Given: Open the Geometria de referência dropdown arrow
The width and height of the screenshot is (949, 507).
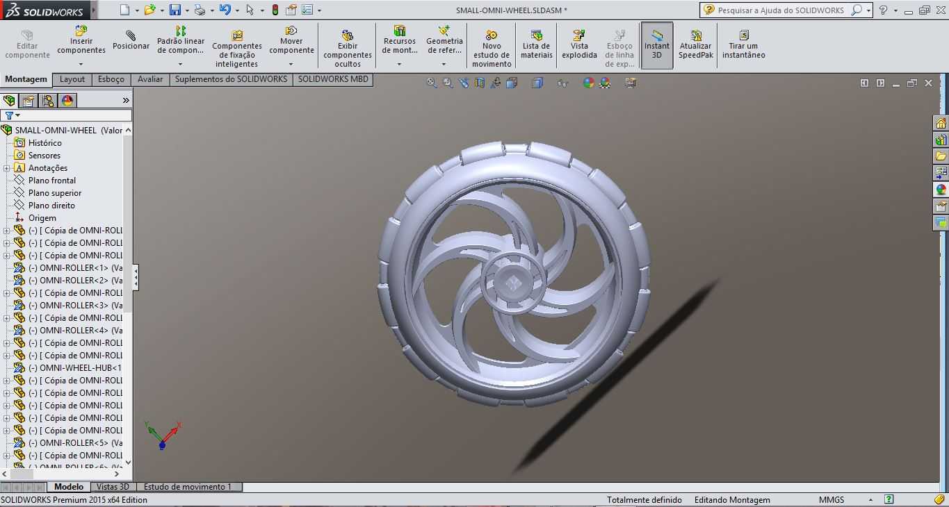Looking at the screenshot, I should click(x=444, y=64).
